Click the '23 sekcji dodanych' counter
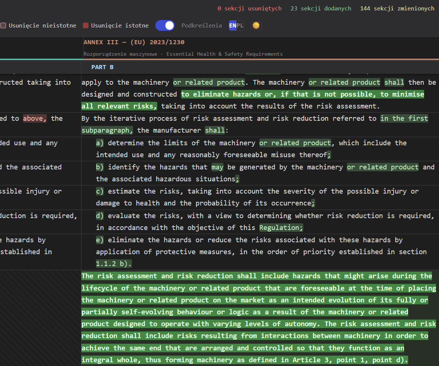Viewport: 439px width, 366px height. point(320,8)
